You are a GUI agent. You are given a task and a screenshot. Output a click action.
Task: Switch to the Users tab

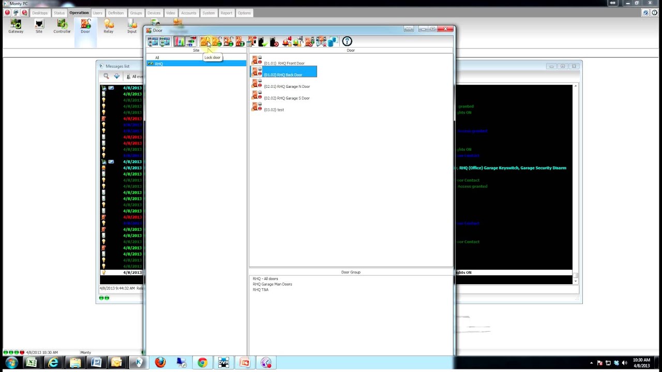[x=97, y=13]
